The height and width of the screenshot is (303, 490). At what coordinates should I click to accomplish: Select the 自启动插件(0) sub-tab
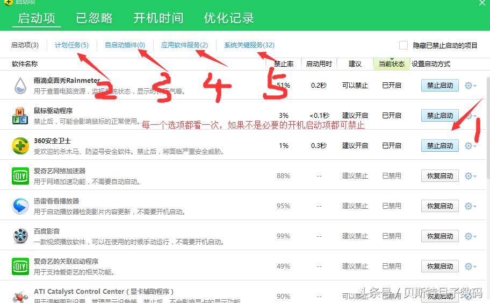click(x=125, y=45)
